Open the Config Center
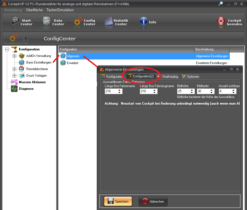Screen dimensions: 247x210 point(85,22)
